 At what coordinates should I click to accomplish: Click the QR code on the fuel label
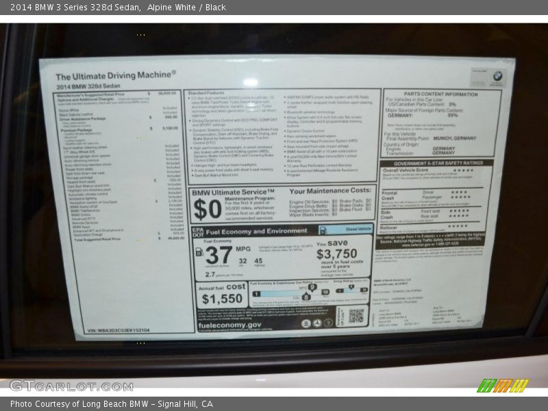(356, 316)
